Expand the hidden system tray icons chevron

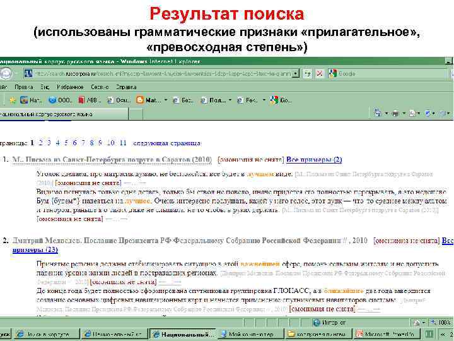tap(443, 335)
